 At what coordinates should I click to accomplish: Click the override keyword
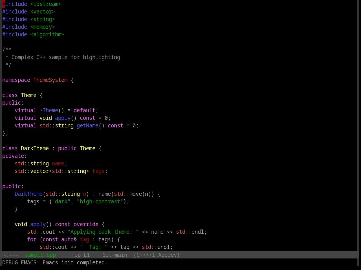click(x=86, y=224)
